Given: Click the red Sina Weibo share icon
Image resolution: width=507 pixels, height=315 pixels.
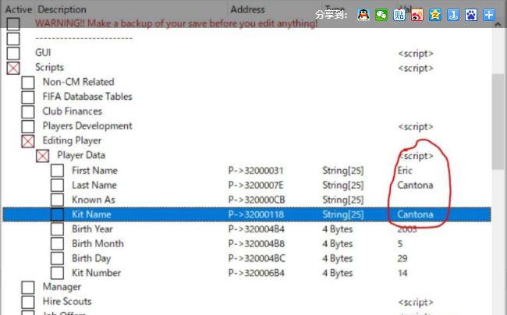Looking at the screenshot, I should pos(417,14).
